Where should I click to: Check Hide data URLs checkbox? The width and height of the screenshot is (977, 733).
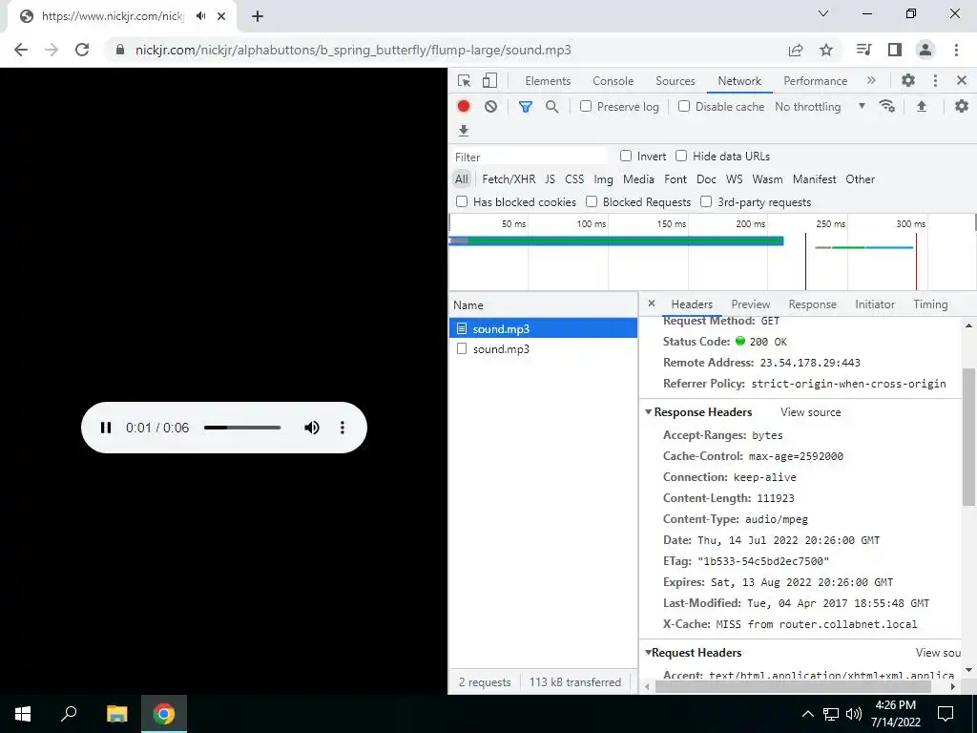coord(681,156)
